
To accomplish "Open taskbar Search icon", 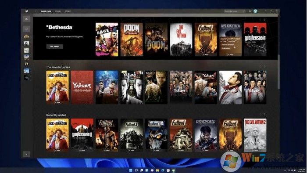I will pos(136,170).
